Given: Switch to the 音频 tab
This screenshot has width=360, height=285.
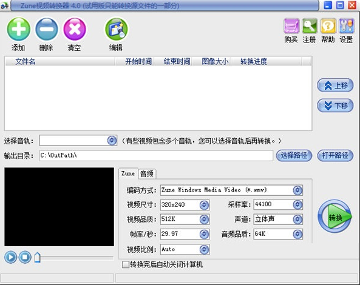Looking at the screenshot, I should pyautogui.click(x=147, y=174).
